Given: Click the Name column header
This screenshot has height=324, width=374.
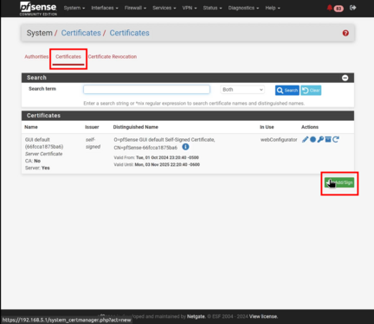Looking at the screenshot, I should [x=31, y=127].
